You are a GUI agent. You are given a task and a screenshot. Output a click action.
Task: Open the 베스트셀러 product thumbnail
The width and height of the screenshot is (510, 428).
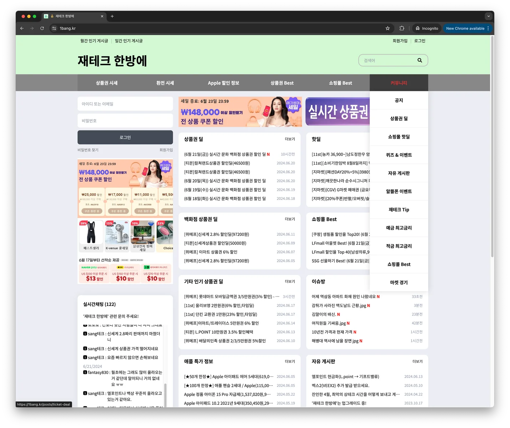pos(91,236)
